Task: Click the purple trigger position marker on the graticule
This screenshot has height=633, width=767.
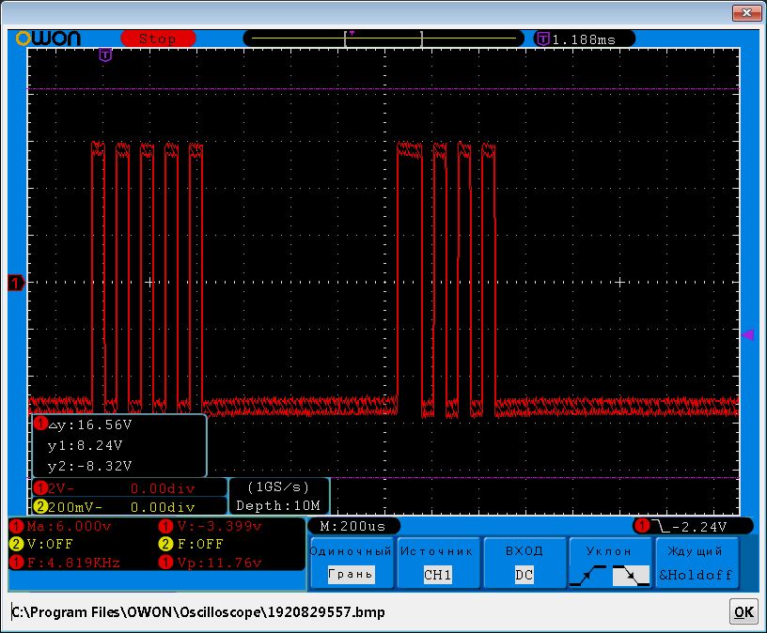Action: click(x=105, y=54)
